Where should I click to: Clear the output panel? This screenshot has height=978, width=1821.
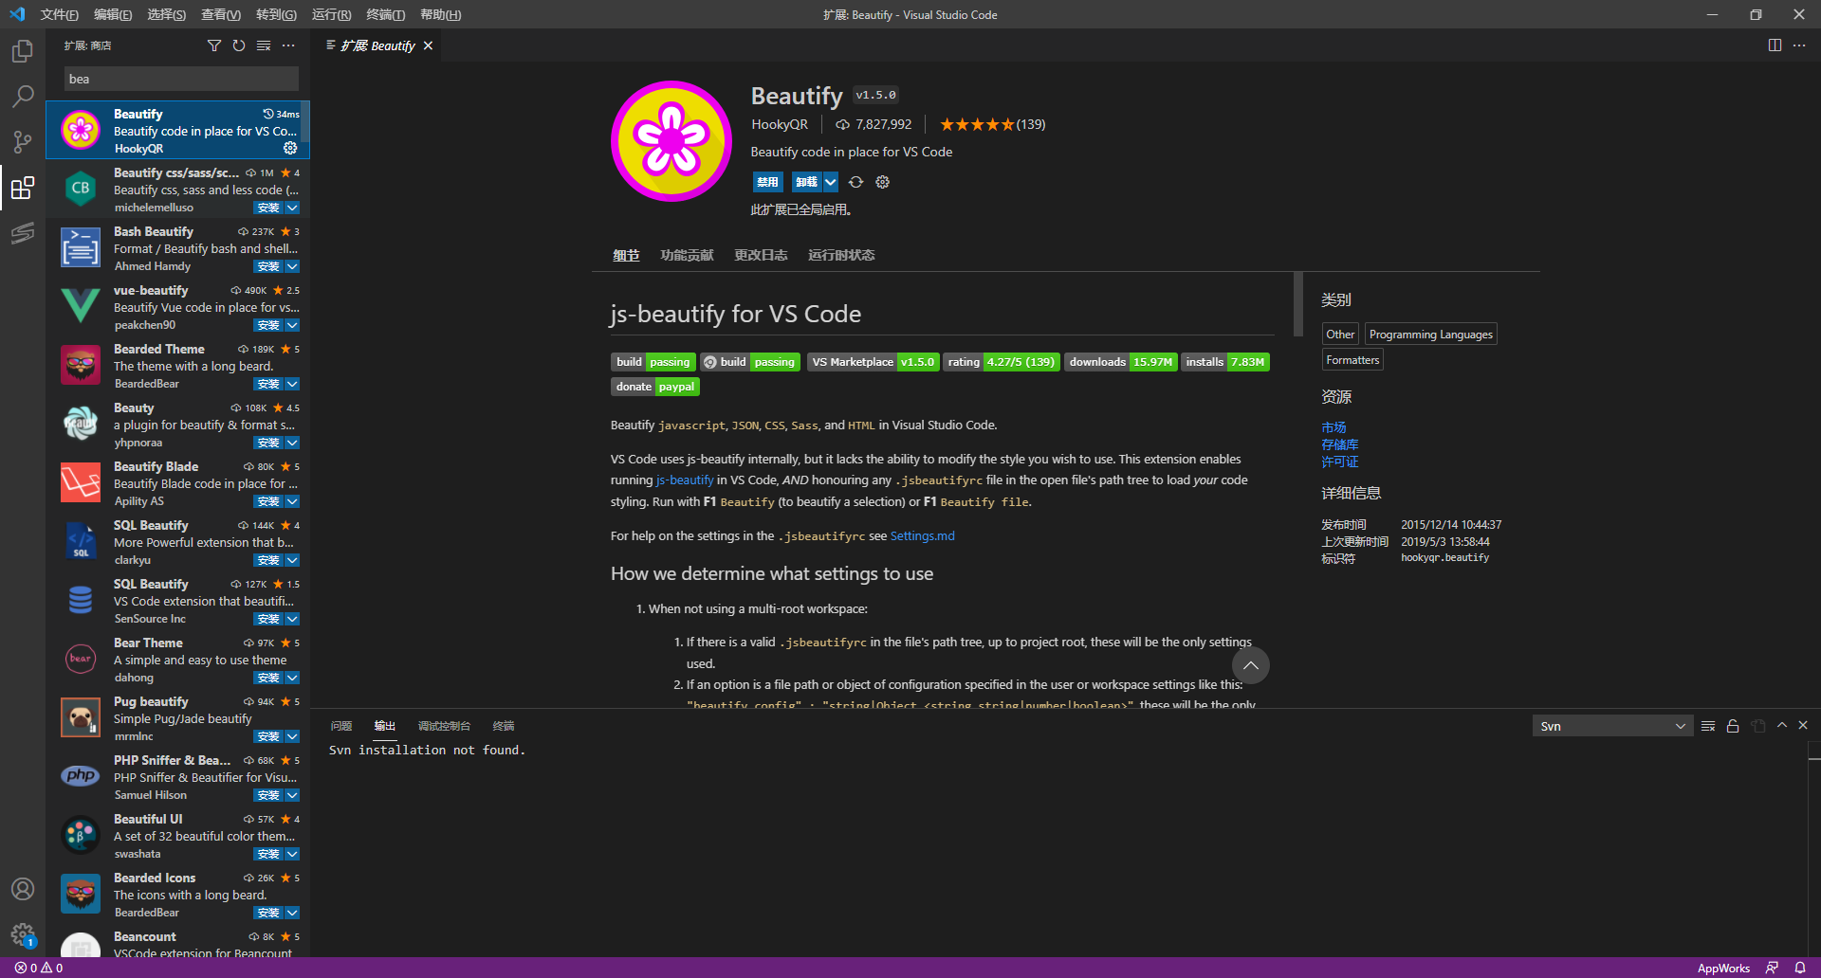click(x=1708, y=726)
